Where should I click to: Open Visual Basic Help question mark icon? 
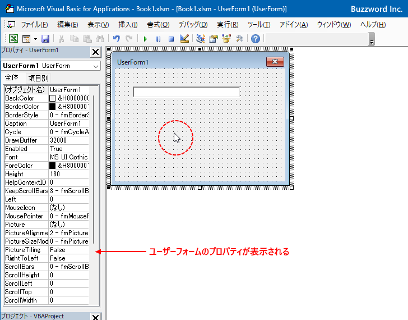click(256, 39)
